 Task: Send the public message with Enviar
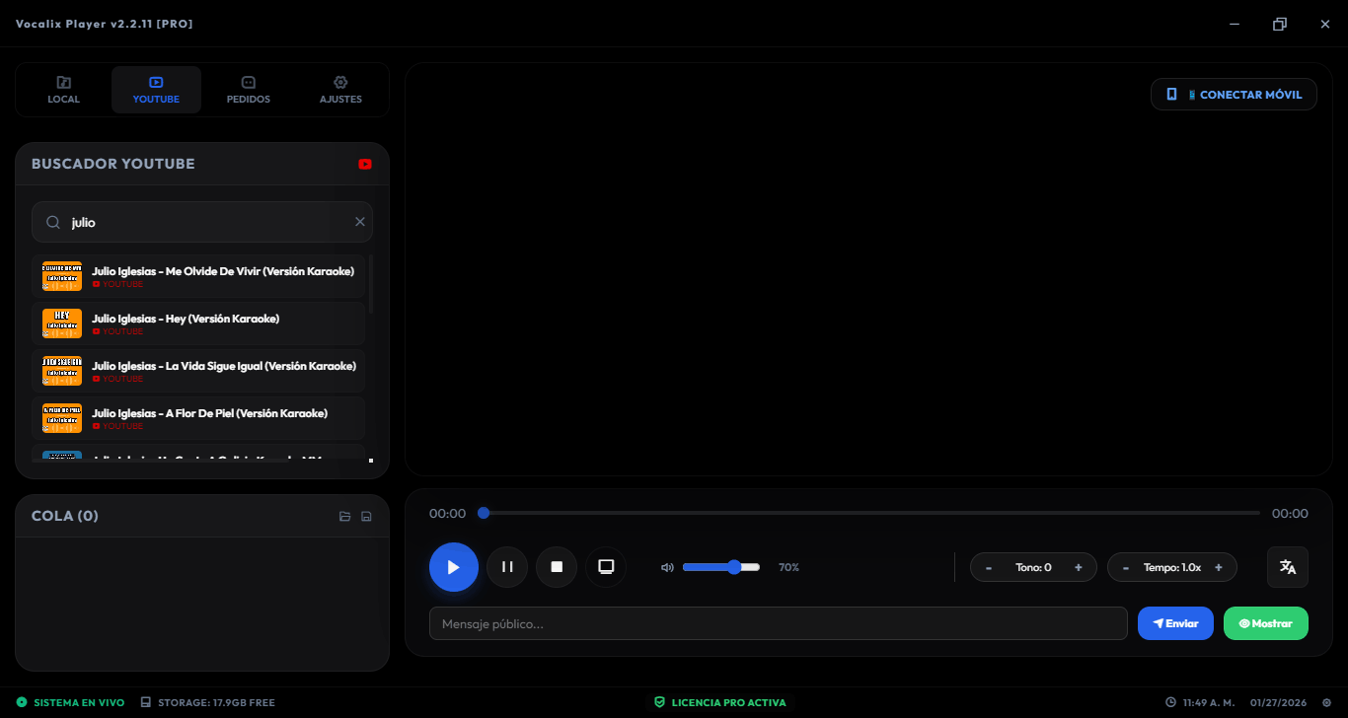click(x=1174, y=623)
